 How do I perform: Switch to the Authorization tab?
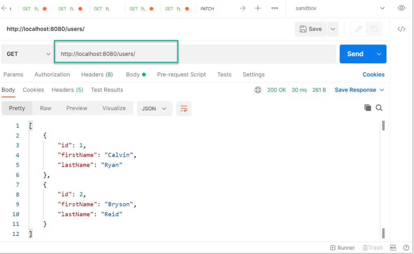tap(52, 74)
